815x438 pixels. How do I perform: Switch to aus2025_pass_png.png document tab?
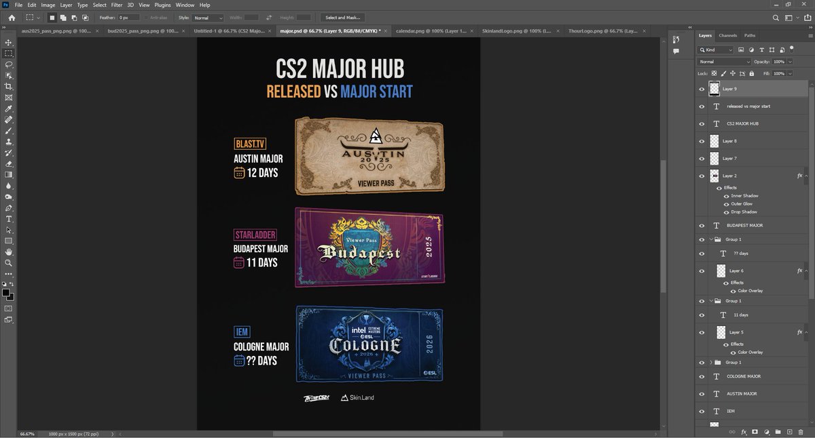[56, 31]
